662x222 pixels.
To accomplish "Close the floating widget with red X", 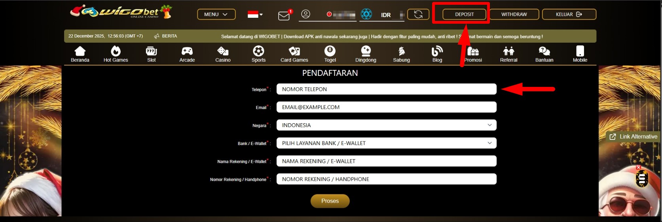I will coord(638,167).
